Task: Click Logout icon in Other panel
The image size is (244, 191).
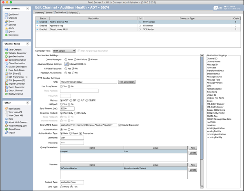Action: coord(6,133)
